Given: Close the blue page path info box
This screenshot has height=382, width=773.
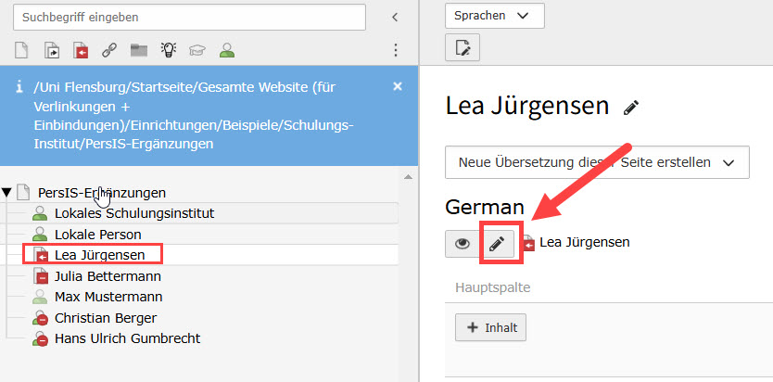Looking at the screenshot, I should [x=398, y=86].
